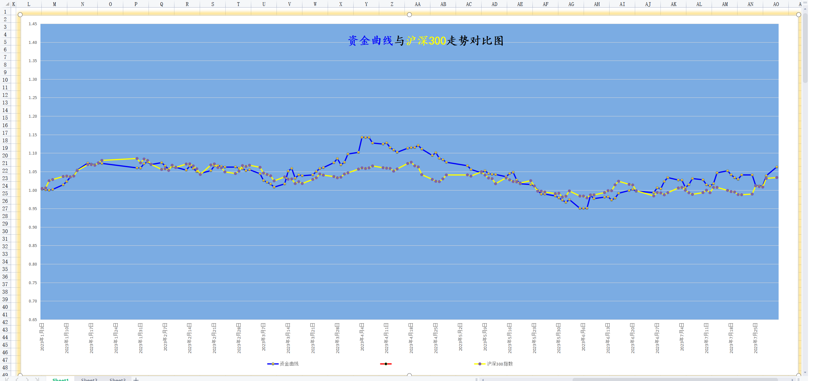Click next sheet navigation arrow
This screenshot has height=381, width=814.
27,379
